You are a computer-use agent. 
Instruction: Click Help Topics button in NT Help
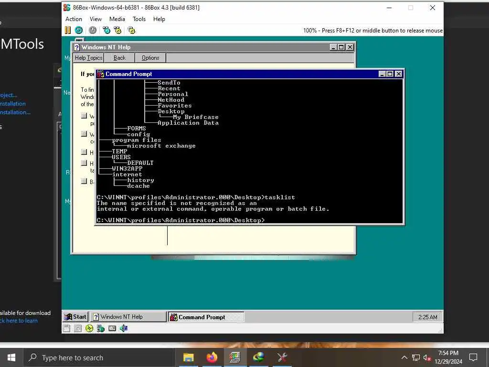88,58
